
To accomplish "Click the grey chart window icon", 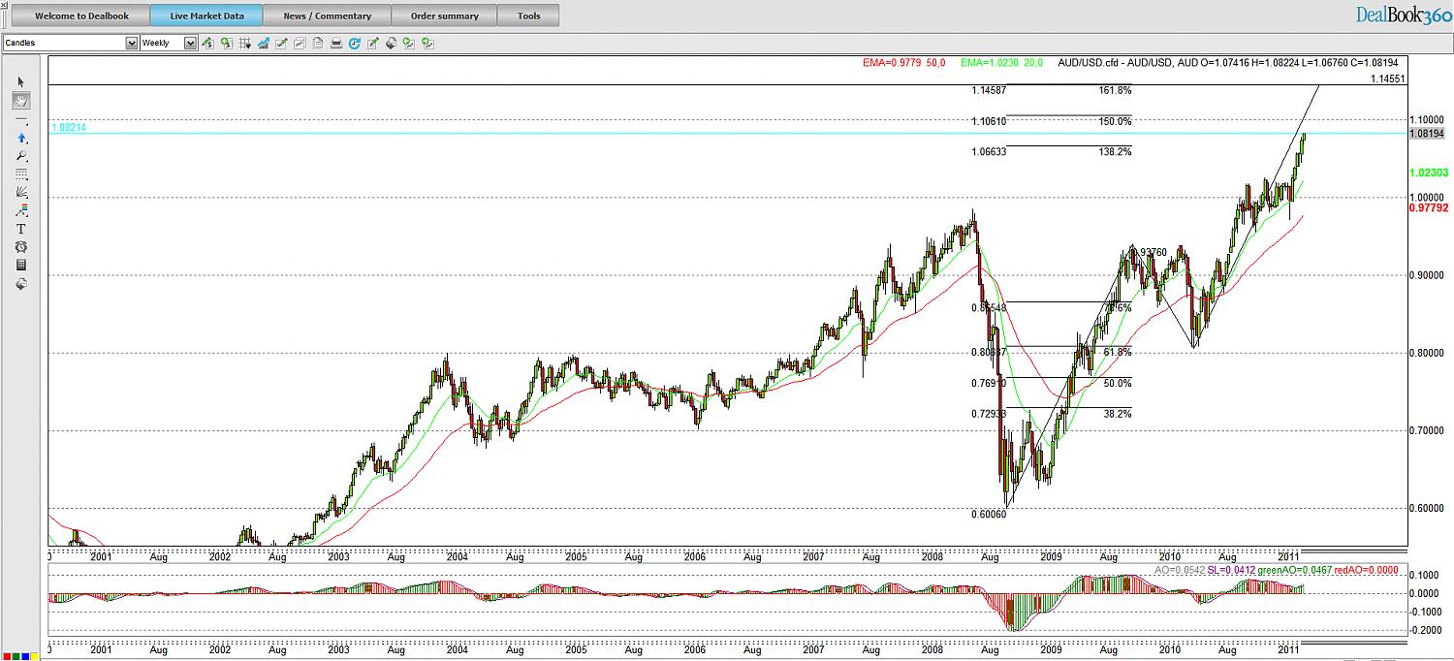I will point(300,43).
